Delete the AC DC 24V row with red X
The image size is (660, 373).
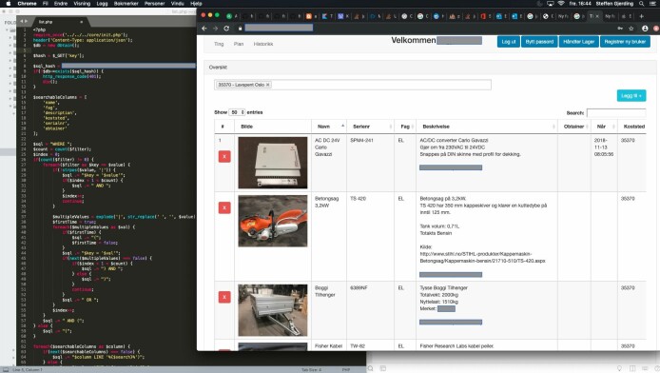pos(224,157)
